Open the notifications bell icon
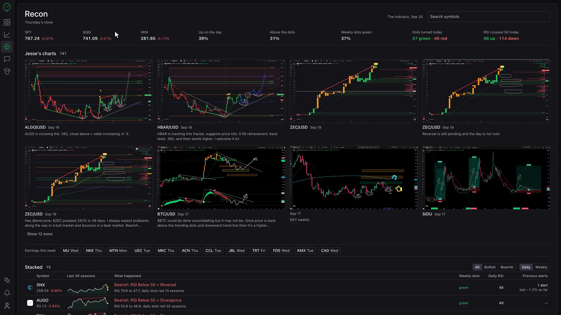The image size is (561, 315). tap(7, 293)
